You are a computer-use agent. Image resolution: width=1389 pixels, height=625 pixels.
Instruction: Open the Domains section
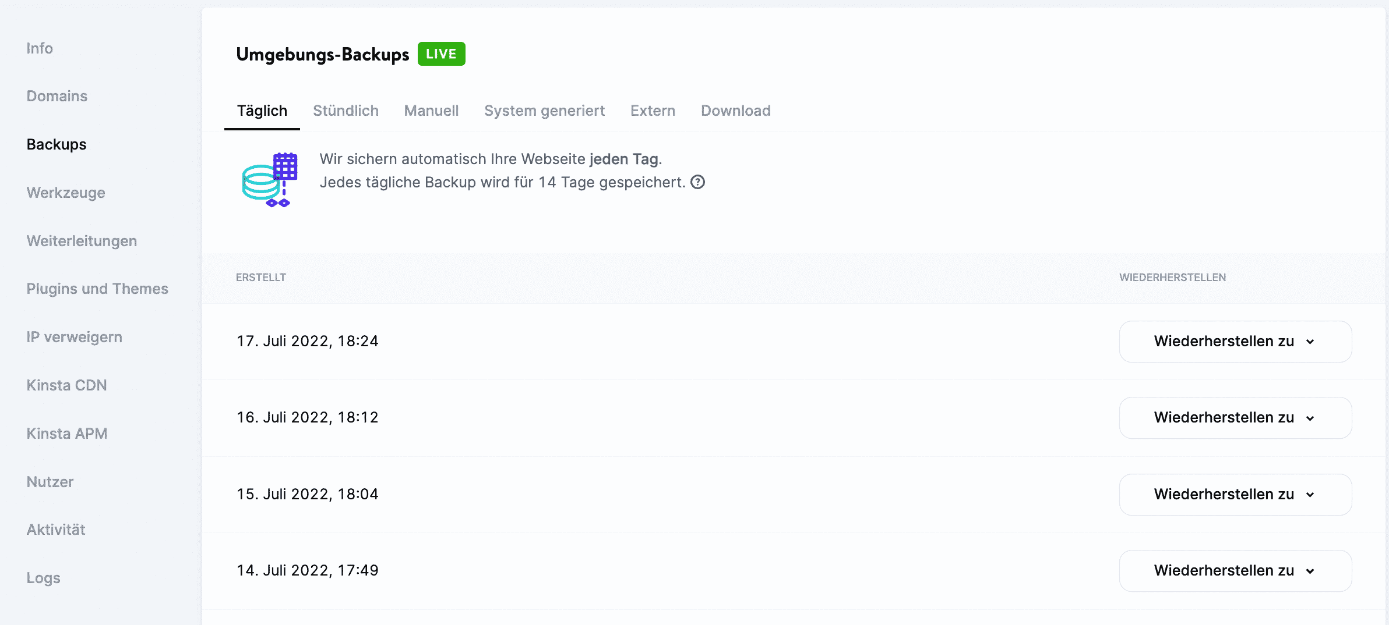[x=57, y=96]
